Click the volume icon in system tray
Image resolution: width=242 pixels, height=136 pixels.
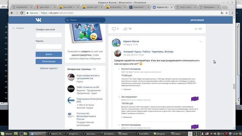(x=215, y=134)
